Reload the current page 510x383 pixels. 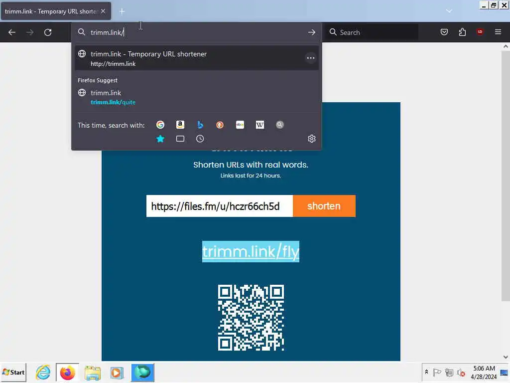(x=48, y=32)
